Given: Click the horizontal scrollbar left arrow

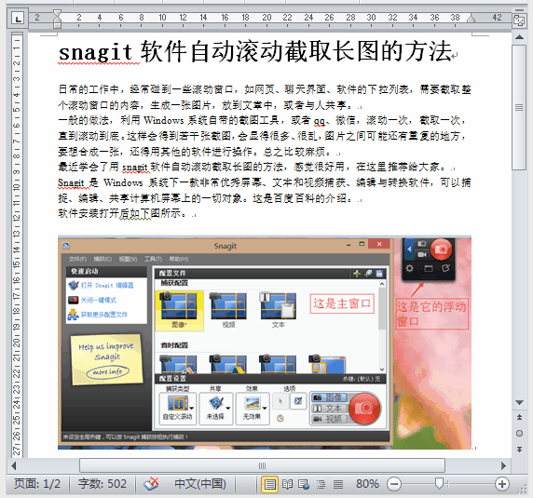Looking at the screenshot, I should [x=14, y=465].
